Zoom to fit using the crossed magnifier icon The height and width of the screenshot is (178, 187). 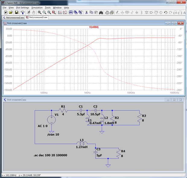click(x=54, y=12)
